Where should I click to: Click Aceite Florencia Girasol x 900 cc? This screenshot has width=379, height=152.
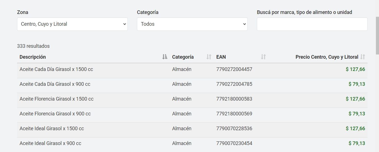[55, 114]
